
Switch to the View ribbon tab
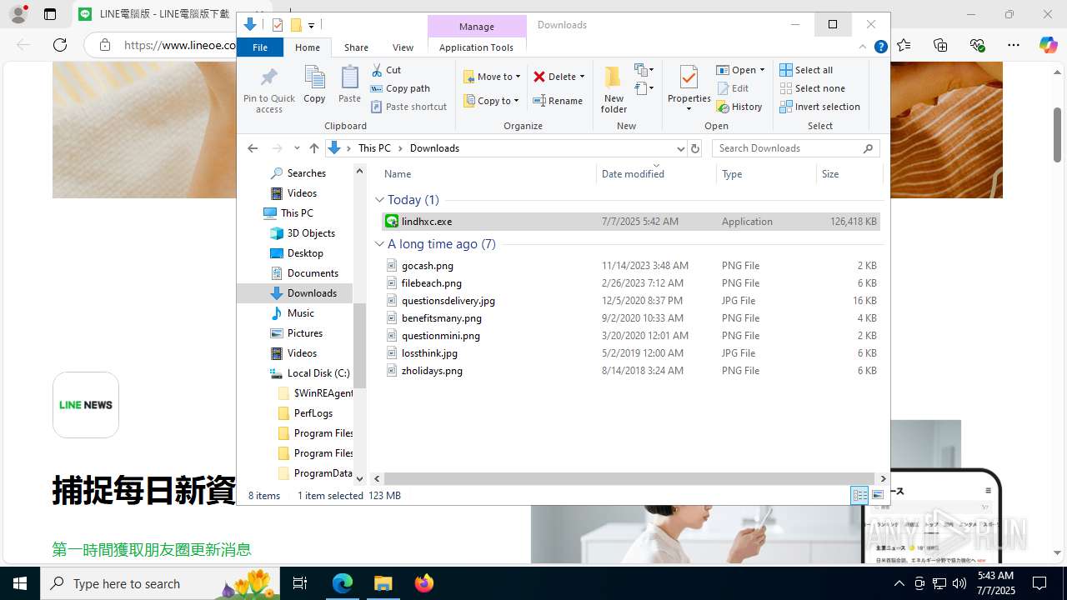403,47
